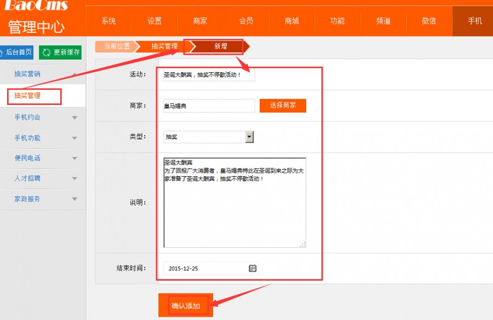This screenshot has width=493, height=320.
Task: Open the 类型 dropdown showing 抽奖
Action: point(209,137)
